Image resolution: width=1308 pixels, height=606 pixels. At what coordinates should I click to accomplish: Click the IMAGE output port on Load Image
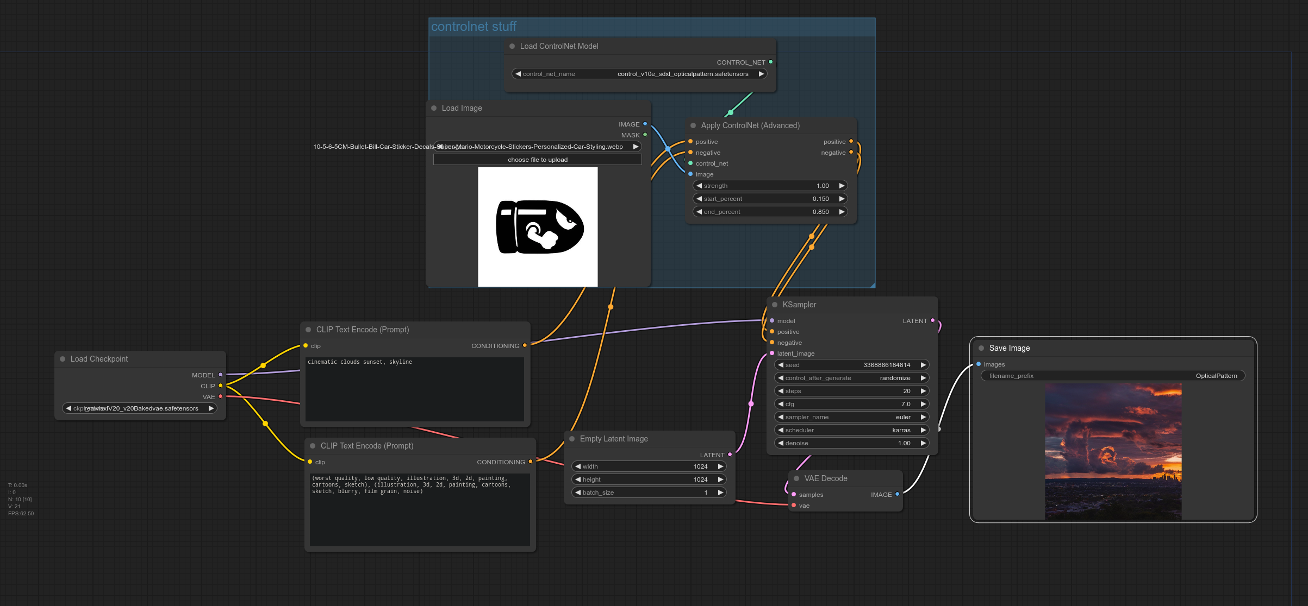pyautogui.click(x=645, y=124)
